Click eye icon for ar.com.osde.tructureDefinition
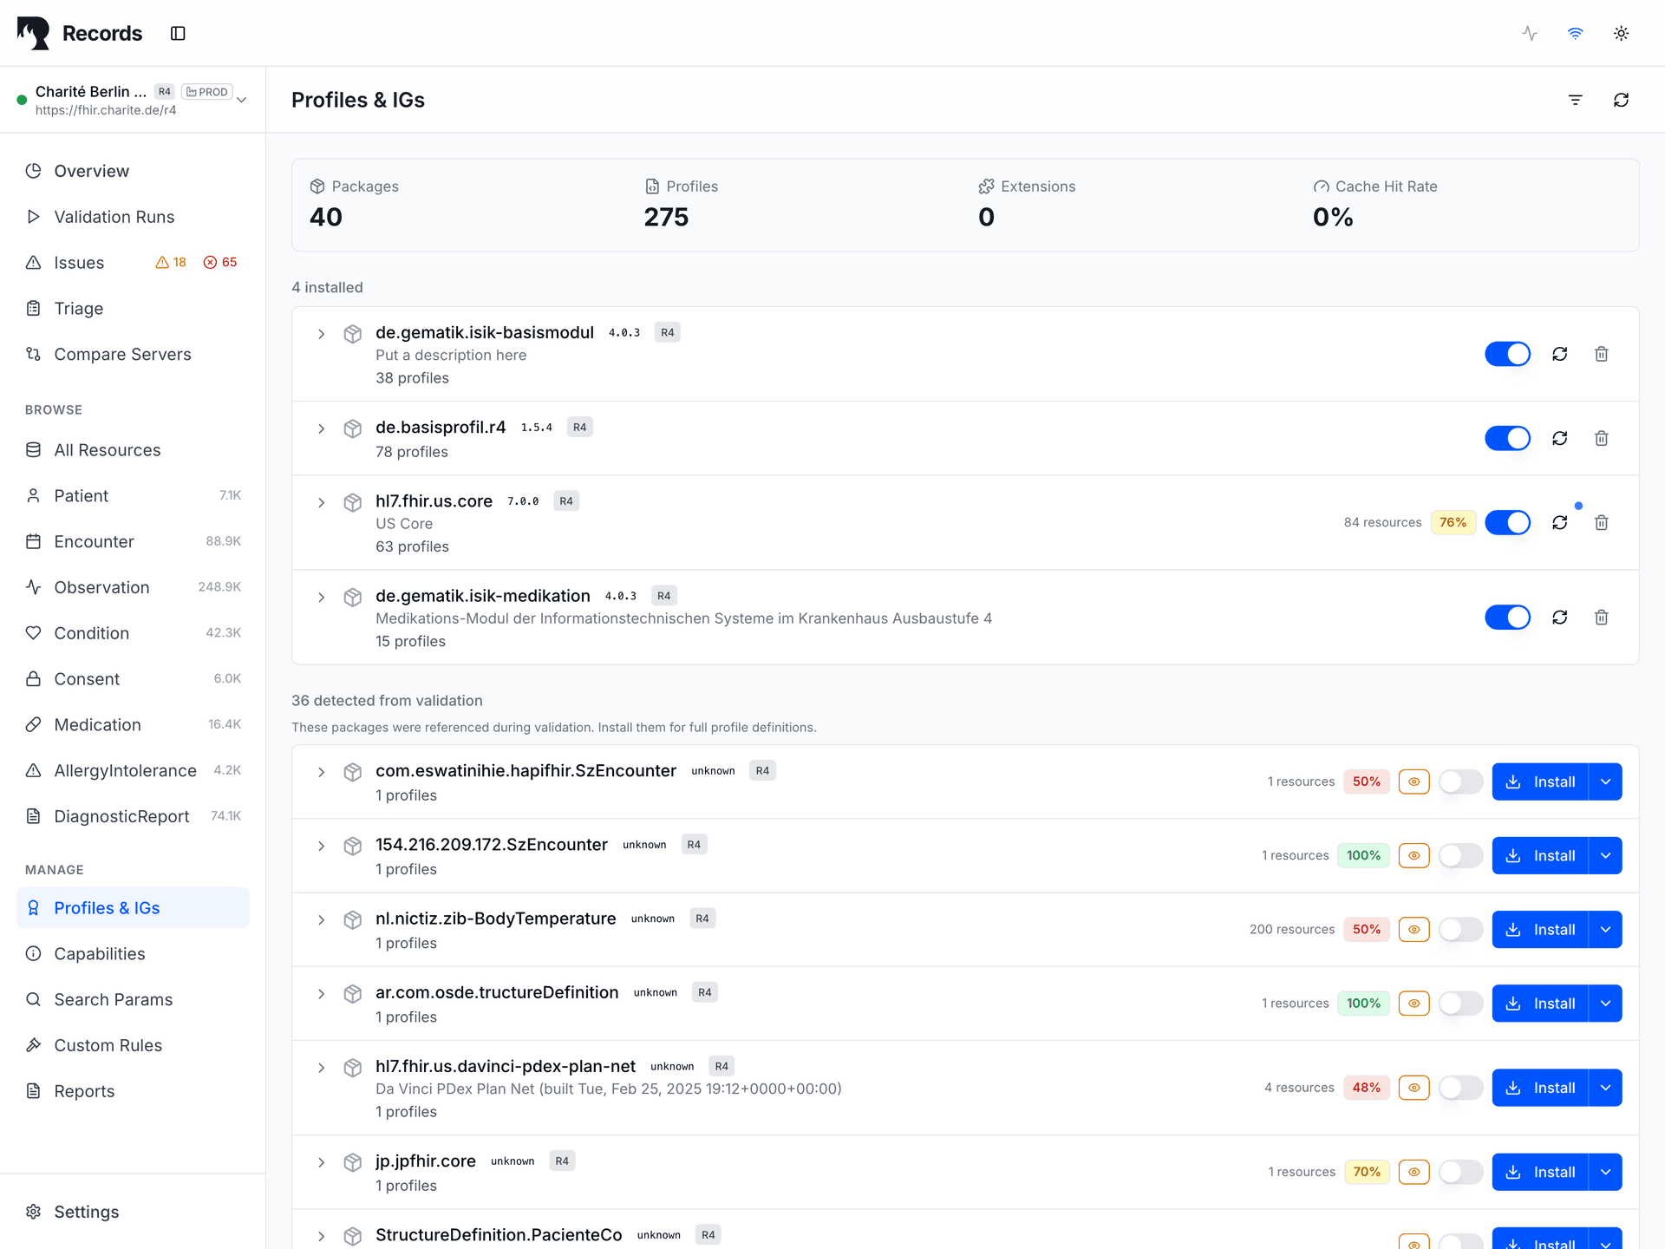 [x=1414, y=1003]
